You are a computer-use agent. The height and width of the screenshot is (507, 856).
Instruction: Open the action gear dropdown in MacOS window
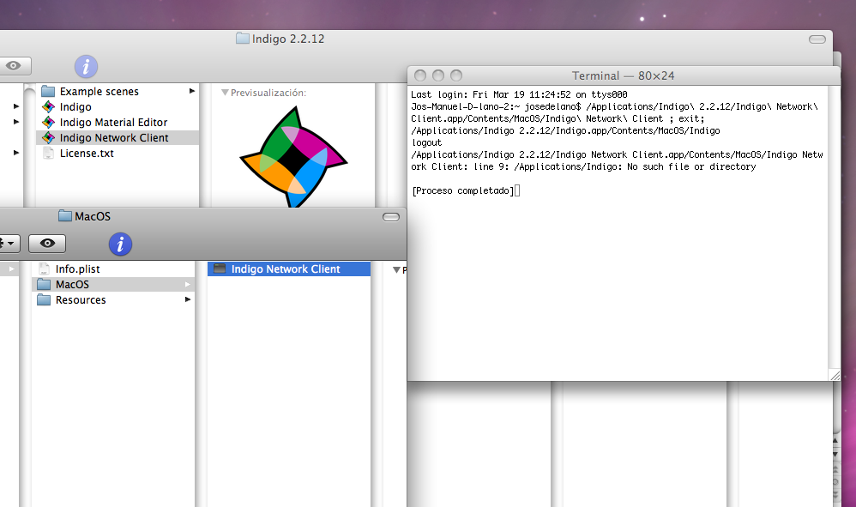9,244
